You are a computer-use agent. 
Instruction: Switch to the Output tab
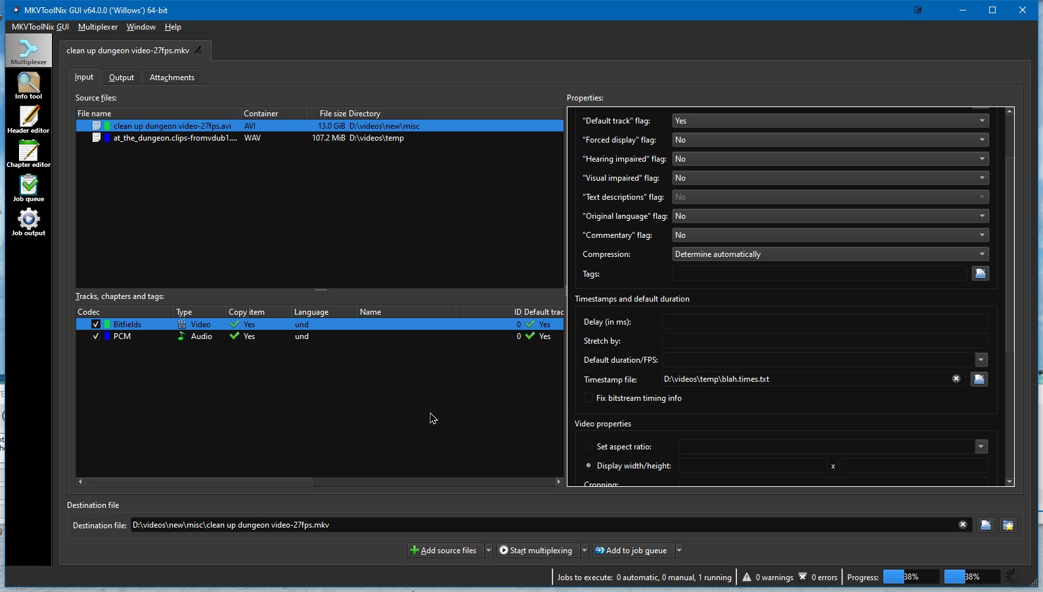(122, 78)
